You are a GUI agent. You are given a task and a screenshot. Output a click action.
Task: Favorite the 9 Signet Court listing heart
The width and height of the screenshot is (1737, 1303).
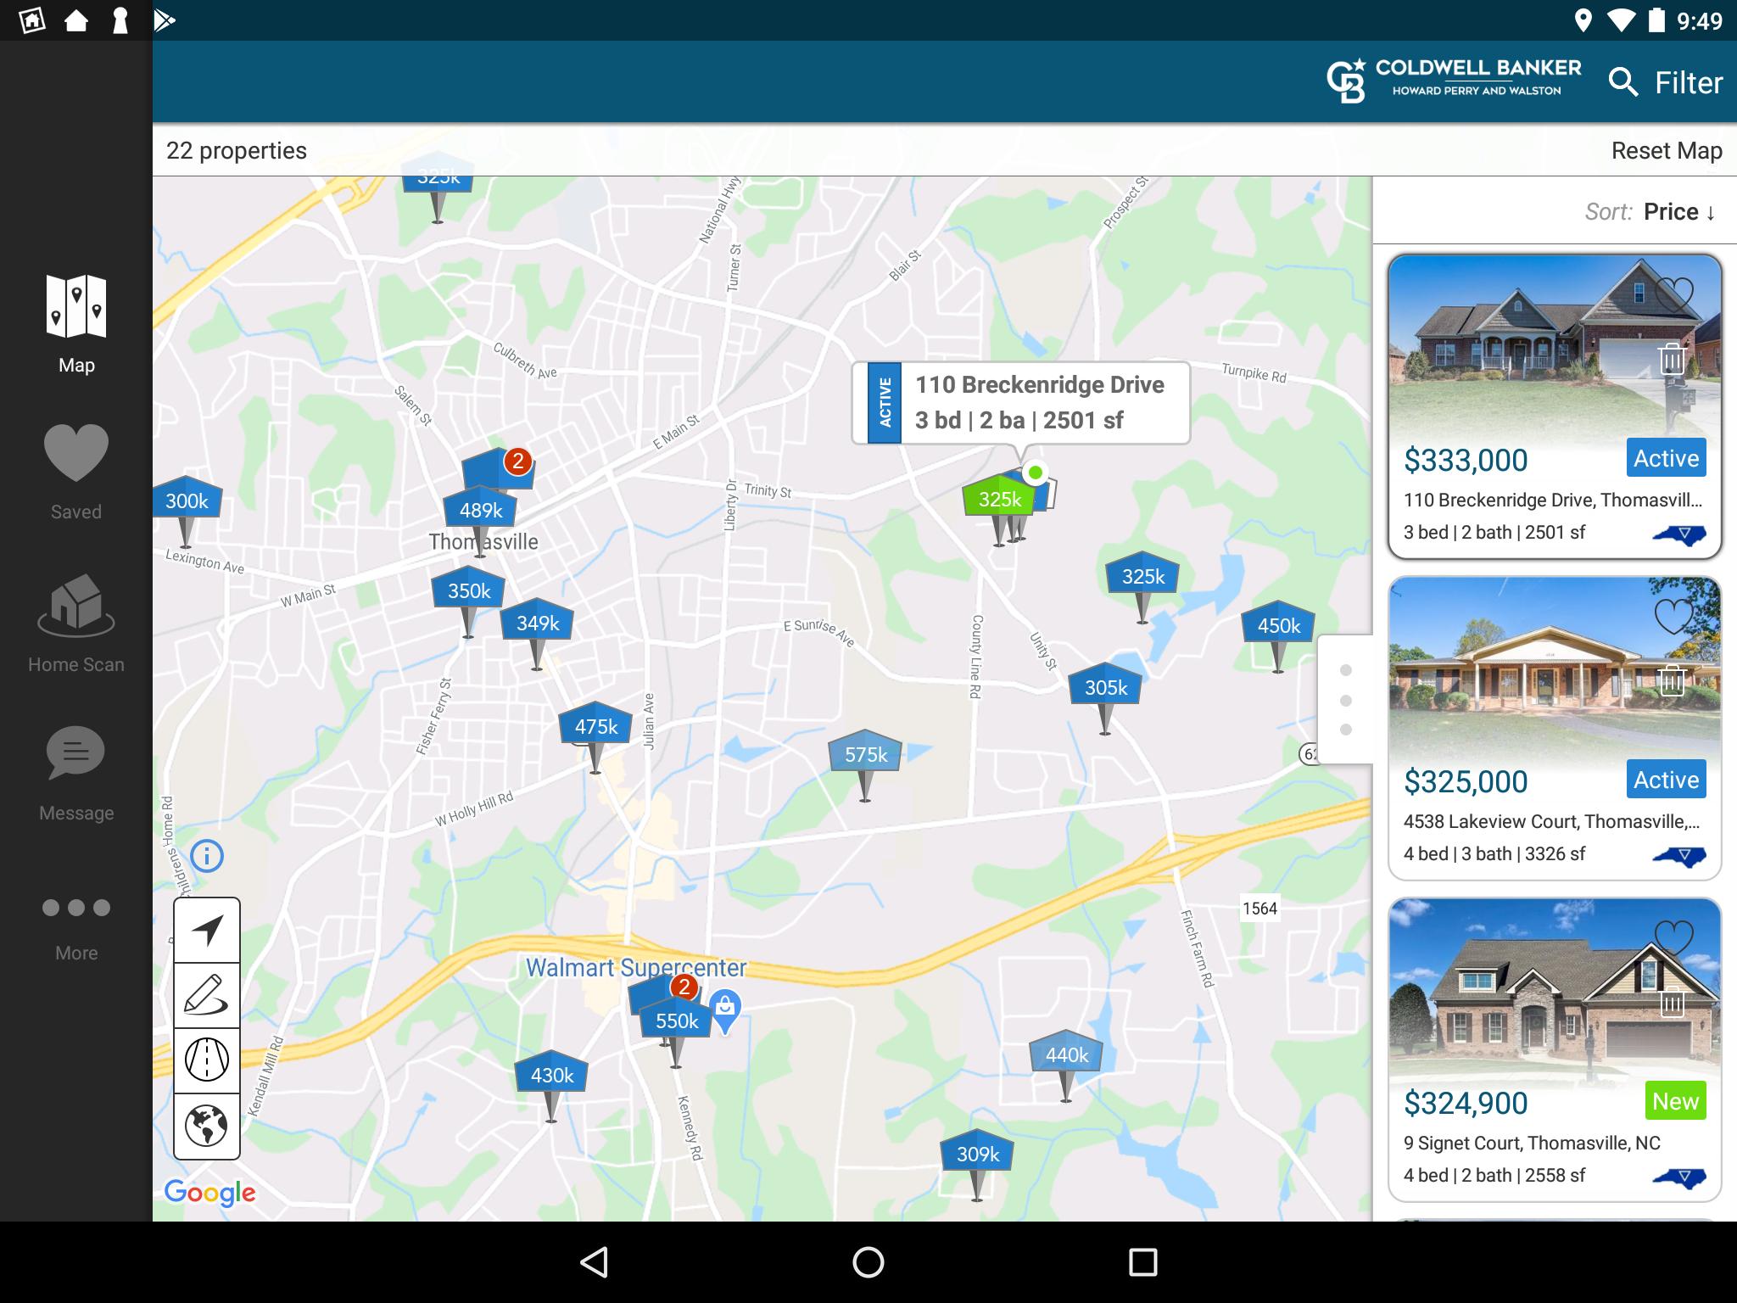pyautogui.click(x=1673, y=937)
